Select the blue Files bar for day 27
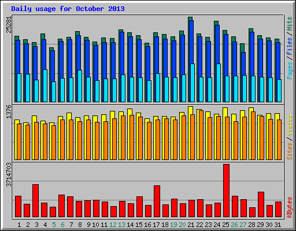The width and height of the screenshot is (296, 231). click(243, 64)
